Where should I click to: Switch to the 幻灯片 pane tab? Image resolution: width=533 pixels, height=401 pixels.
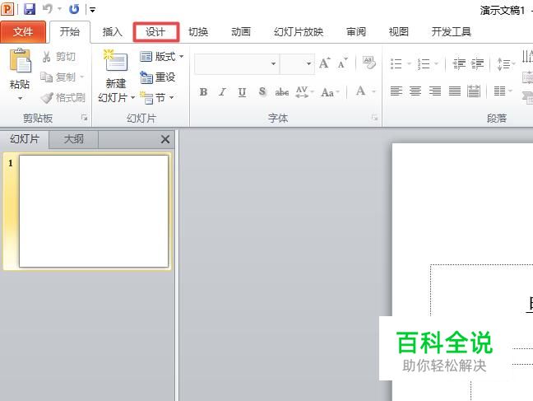pos(25,139)
